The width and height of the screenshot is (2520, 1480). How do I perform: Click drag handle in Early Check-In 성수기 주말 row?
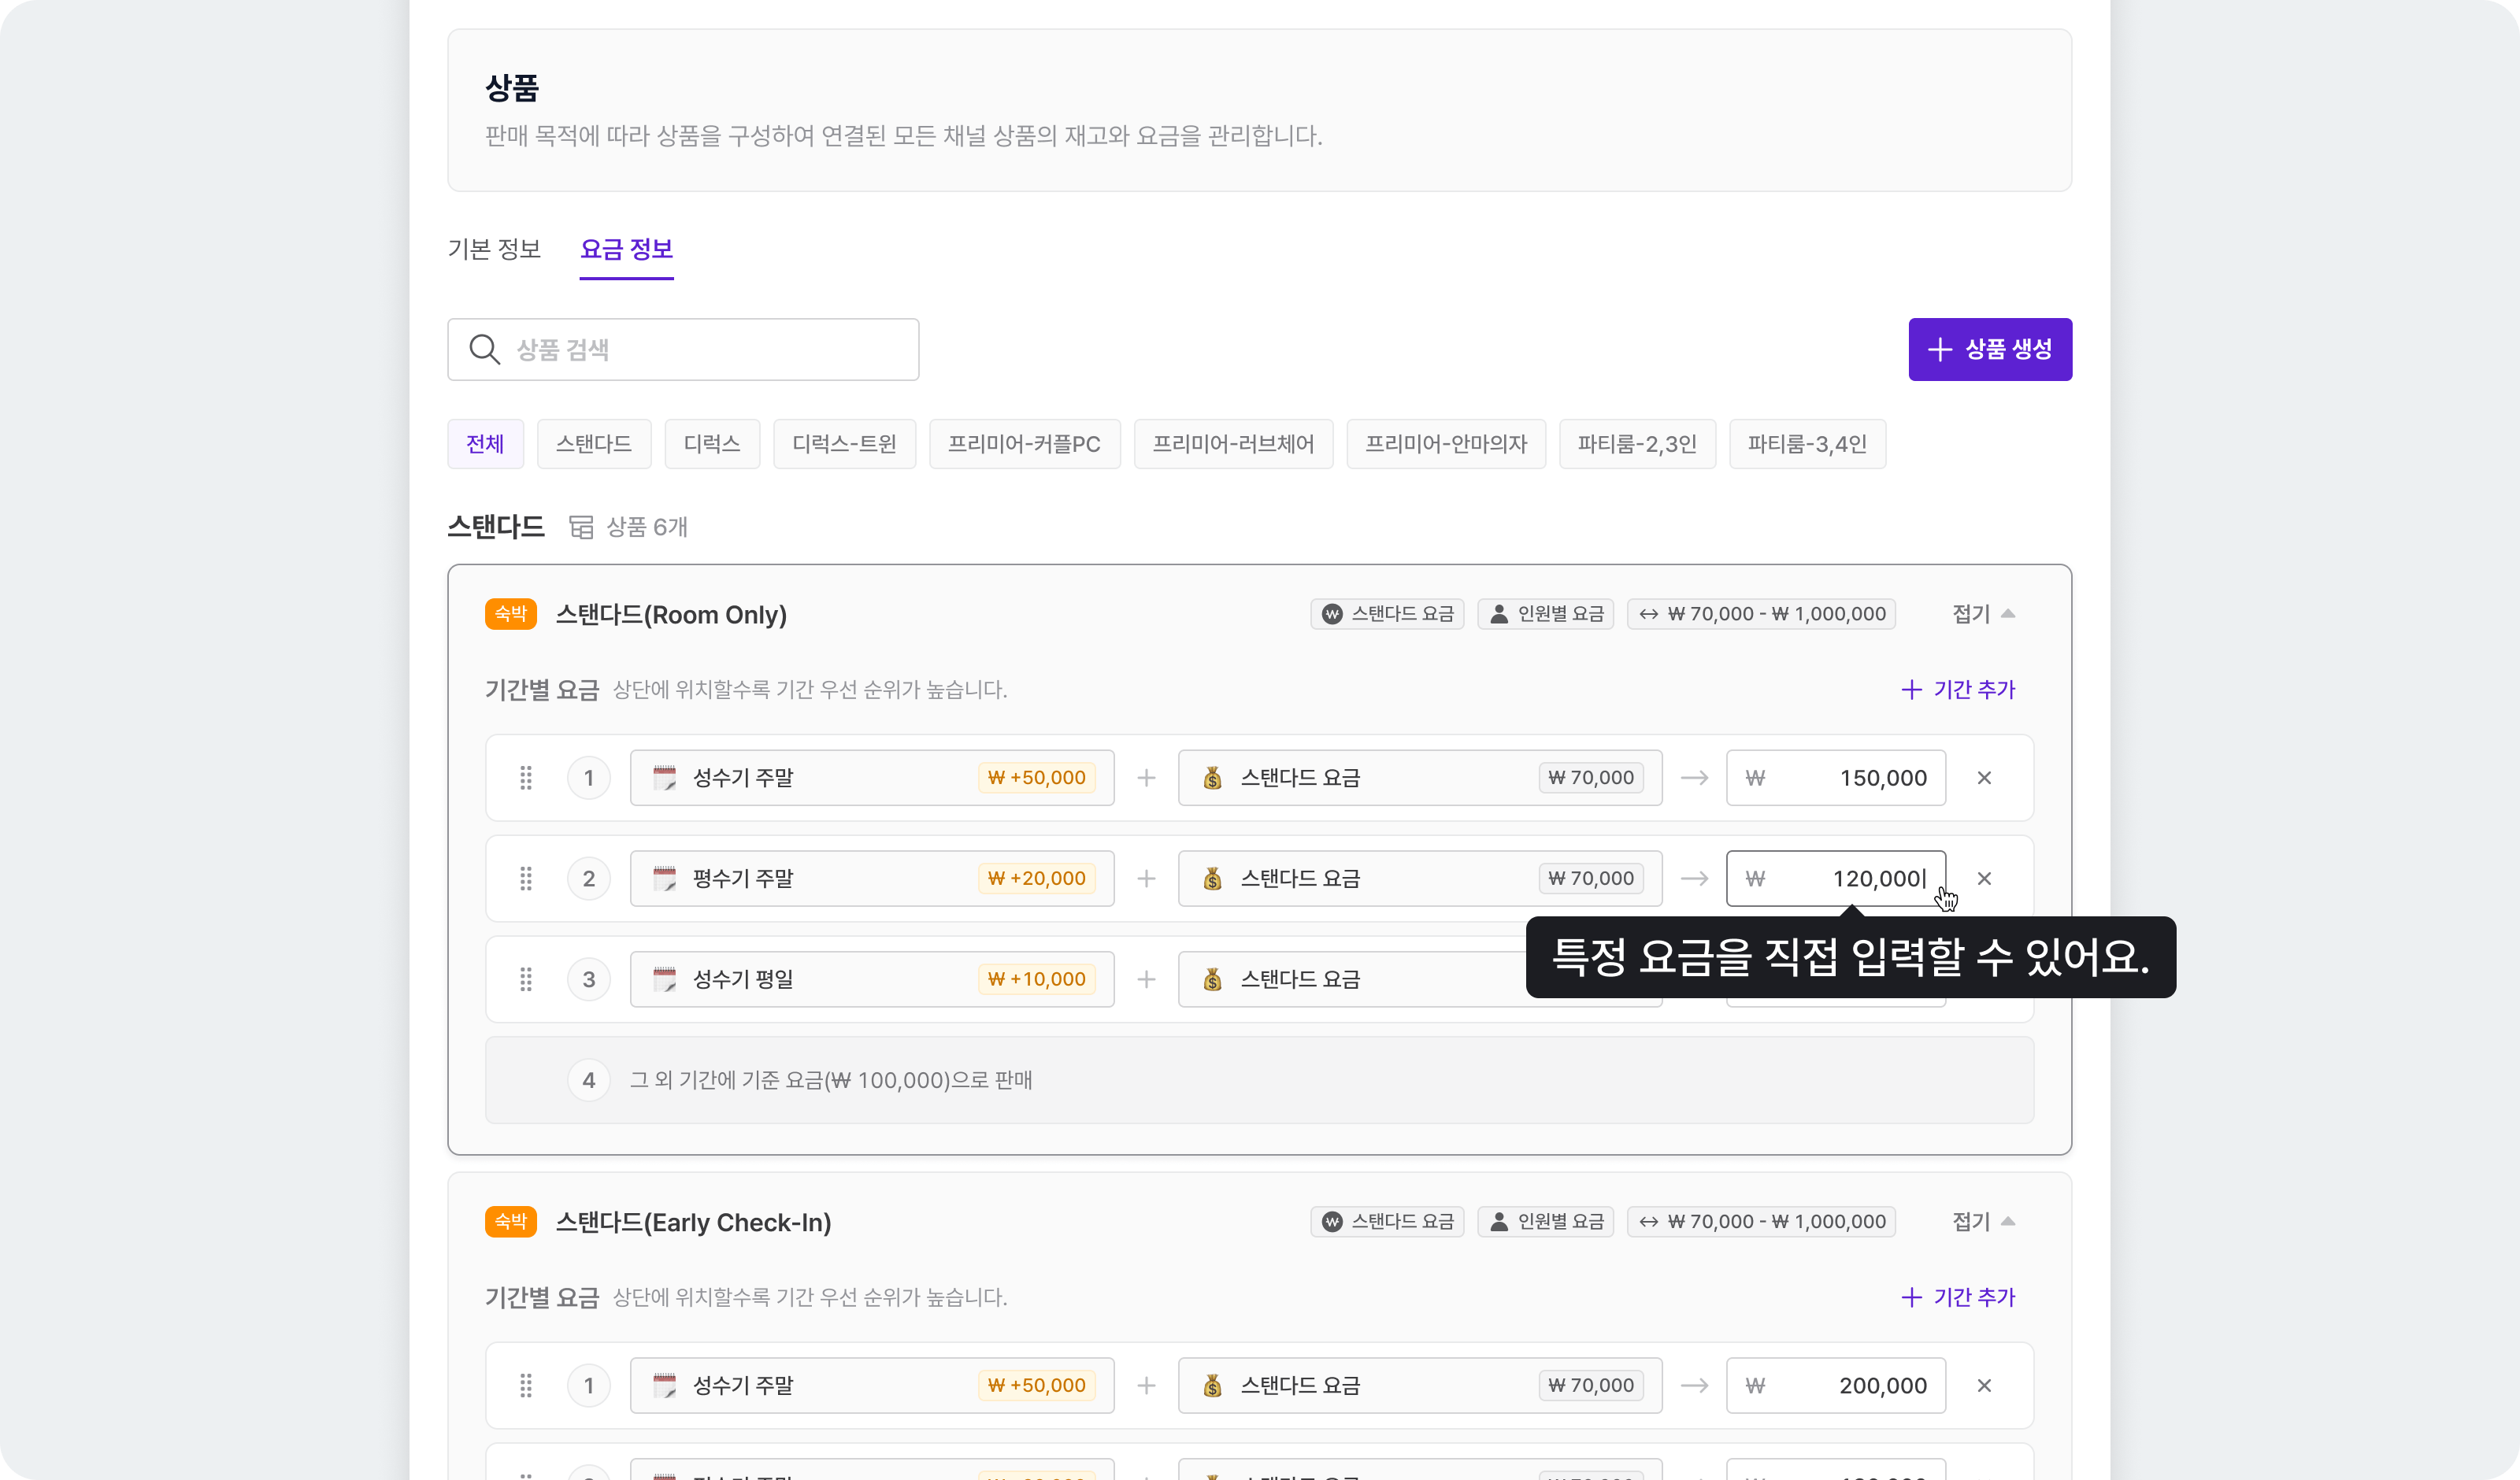tap(526, 1385)
